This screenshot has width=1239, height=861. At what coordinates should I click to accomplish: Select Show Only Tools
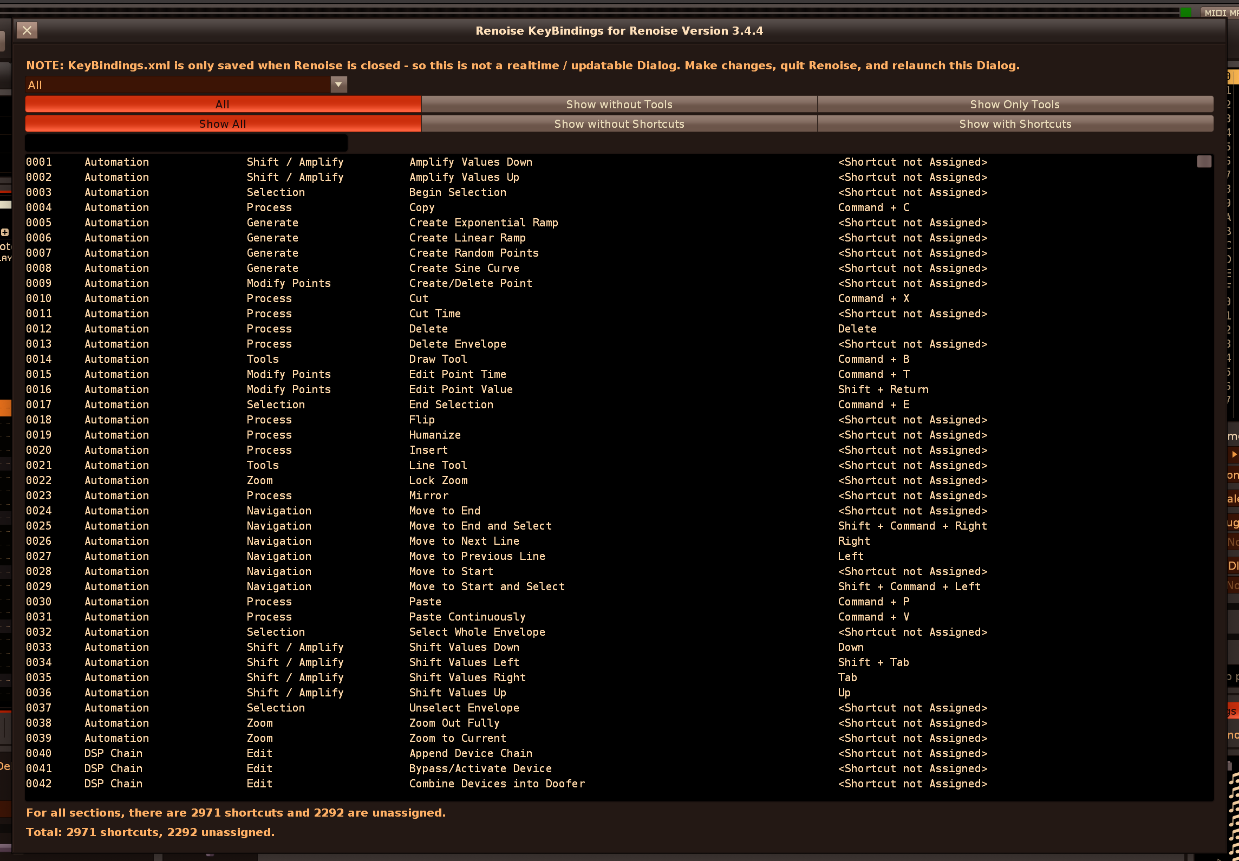[x=1015, y=104]
